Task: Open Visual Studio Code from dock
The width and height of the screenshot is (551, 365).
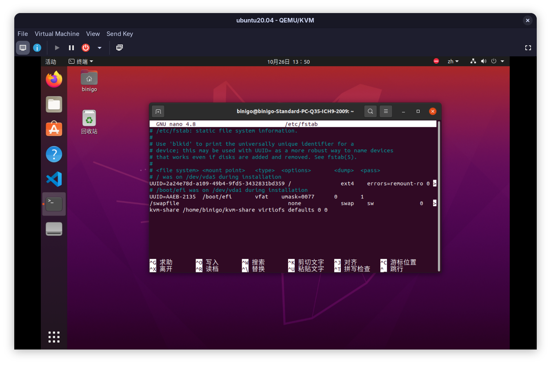Action: (x=54, y=179)
